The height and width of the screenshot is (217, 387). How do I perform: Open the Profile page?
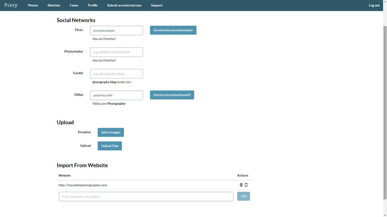point(92,5)
